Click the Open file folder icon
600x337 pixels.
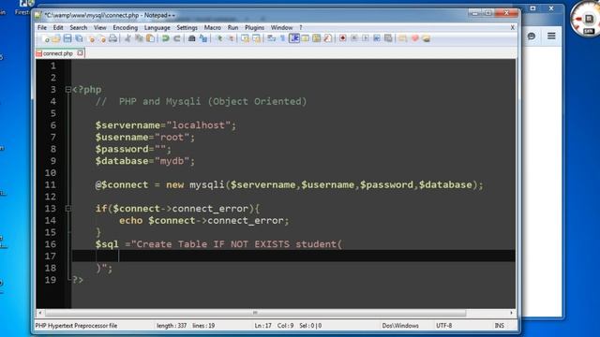[x=56, y=38]
